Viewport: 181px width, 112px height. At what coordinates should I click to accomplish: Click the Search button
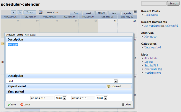point(173,4)
